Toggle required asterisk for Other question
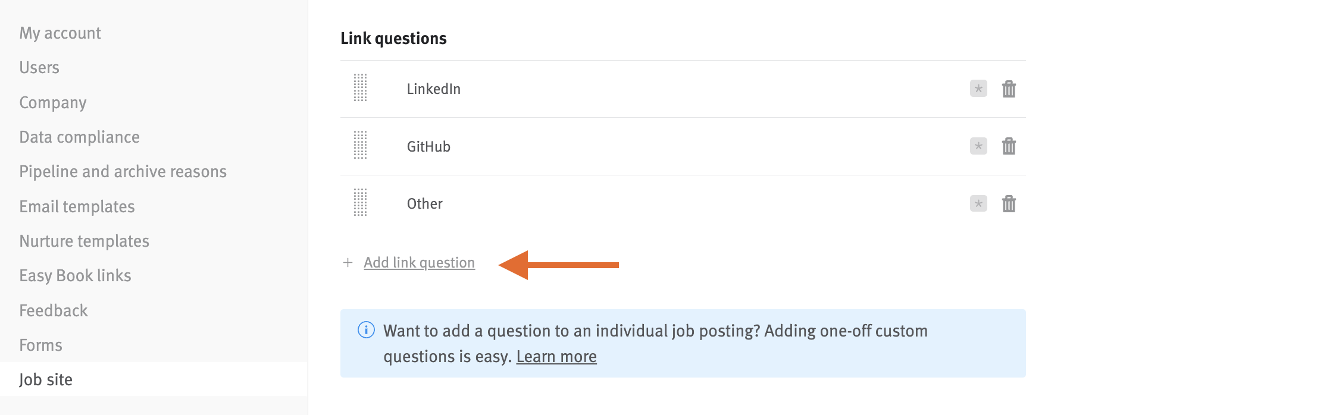This screenshot has width=1339, height=415. coord(977,203)
